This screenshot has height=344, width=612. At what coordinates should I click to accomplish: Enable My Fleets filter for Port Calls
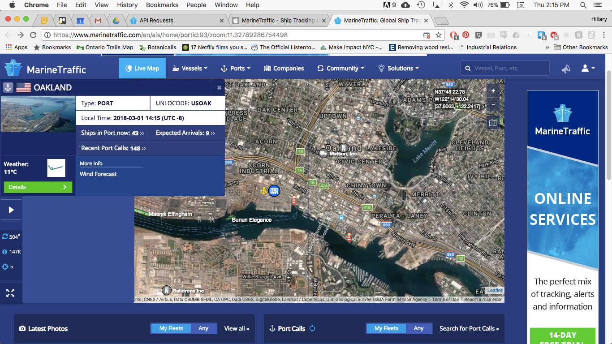(386, 328)
